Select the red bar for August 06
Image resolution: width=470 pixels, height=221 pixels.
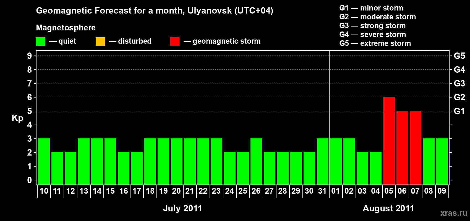click(x=402, y=148)
